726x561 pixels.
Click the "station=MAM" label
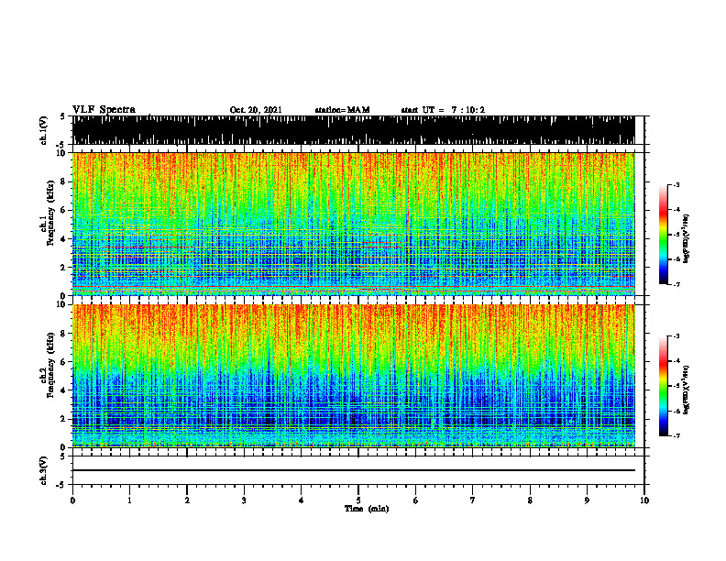[342, 110]
